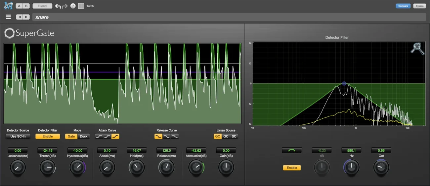The width and height of the screenshot is (430, 186).
Task: Click the magnifier zoom icon on filter graph
Action: [417, 48]
